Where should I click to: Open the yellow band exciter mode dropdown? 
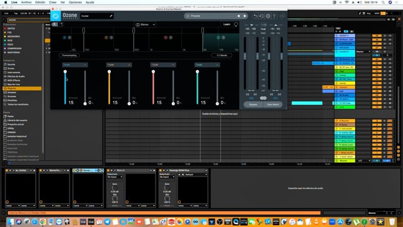pos(119,65)
